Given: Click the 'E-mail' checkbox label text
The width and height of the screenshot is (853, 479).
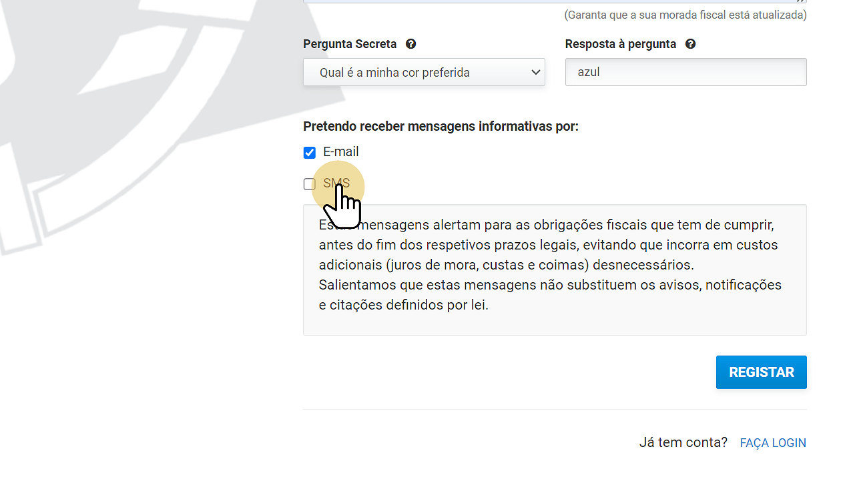Looking at the screenshot, I should pyautogui.click(x=341, y=152).
